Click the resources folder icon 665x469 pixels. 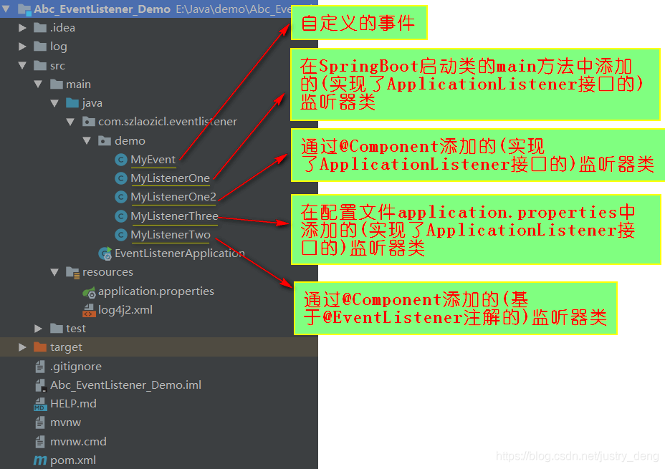(72, 272)
